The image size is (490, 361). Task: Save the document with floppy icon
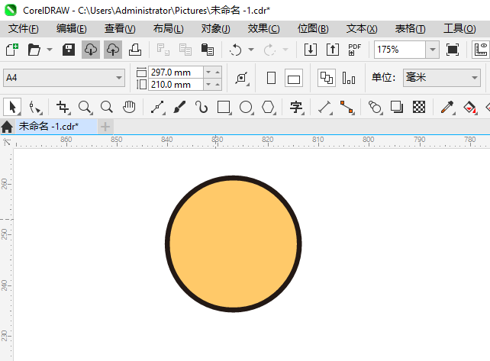point(69,50)
